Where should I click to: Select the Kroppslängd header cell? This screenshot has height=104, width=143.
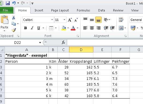(x=81, y=61)
